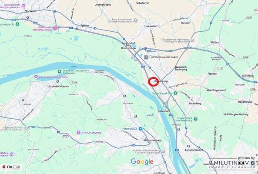Select the museum gugging purple marker
This screenshot has width=258, height=174.
click(x=79, y=132)
